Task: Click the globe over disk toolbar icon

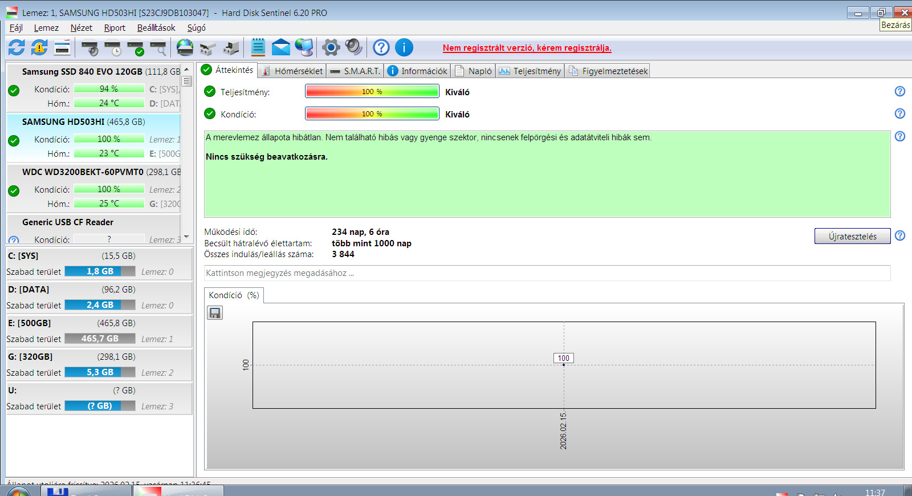Action: [x=185, y=47]
